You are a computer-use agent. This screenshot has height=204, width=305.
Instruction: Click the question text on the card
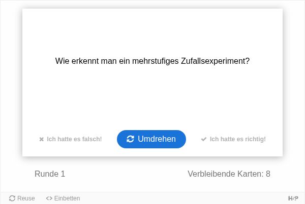tap(152, 61)
